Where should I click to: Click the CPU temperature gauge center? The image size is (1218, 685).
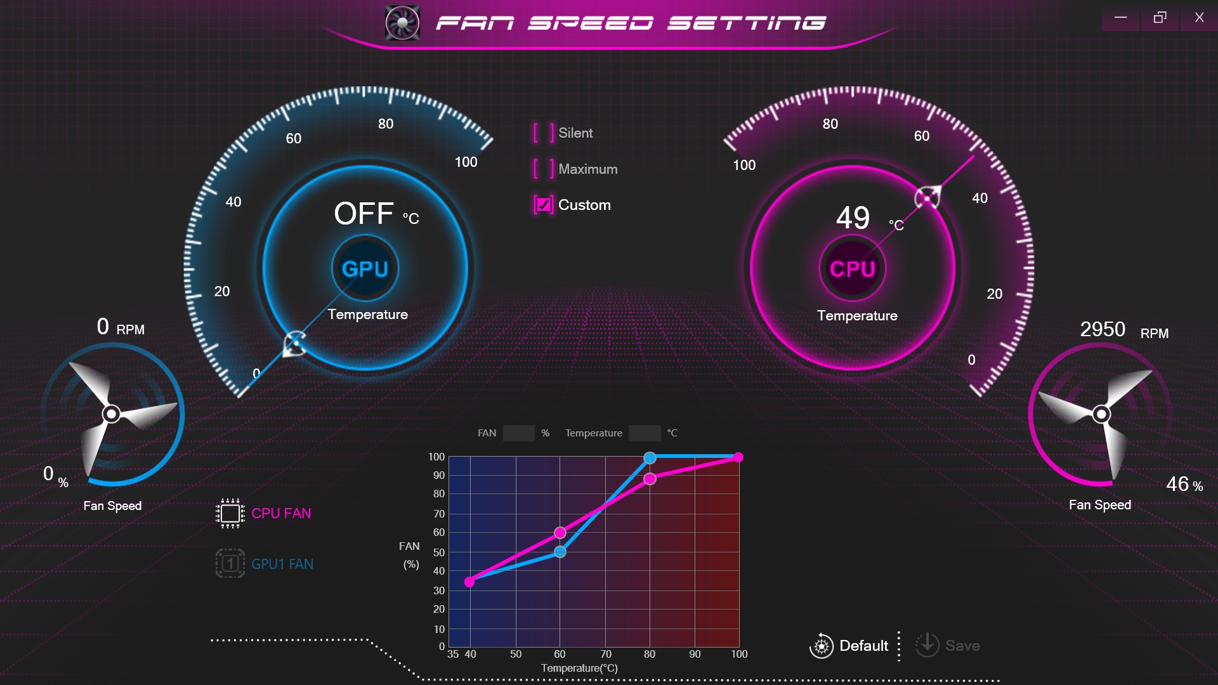point(852,268)
